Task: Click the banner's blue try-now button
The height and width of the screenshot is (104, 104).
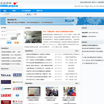Action: click(x=69, y=20)
